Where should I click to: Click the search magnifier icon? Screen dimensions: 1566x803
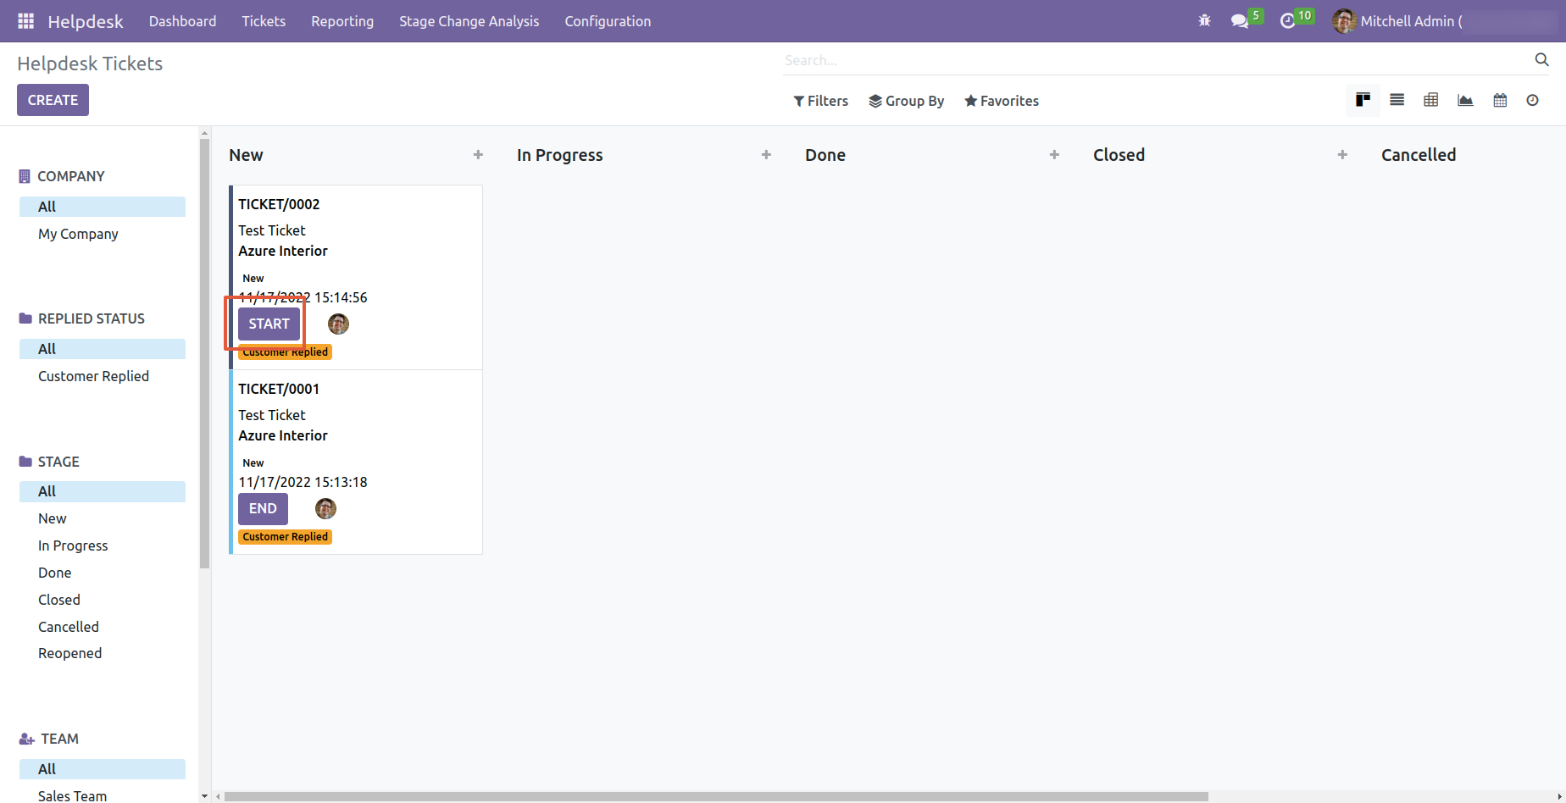(1541, 59)
